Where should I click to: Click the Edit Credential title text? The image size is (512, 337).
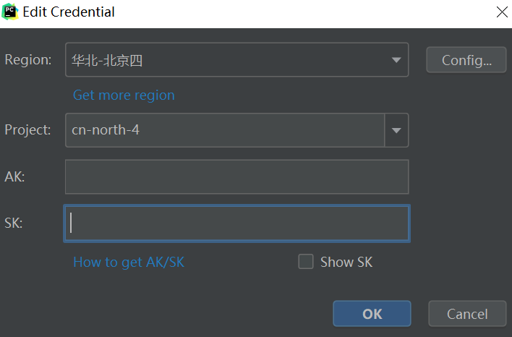(x=69, y=12)
